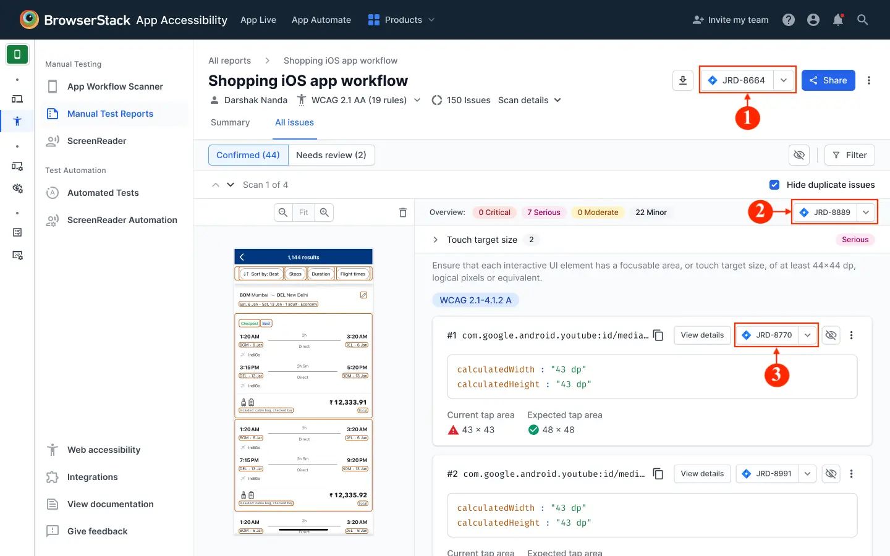Click the search icon in top navigation
The height and width of the screenshot is (556, 890).
click(x=863, y=19)
